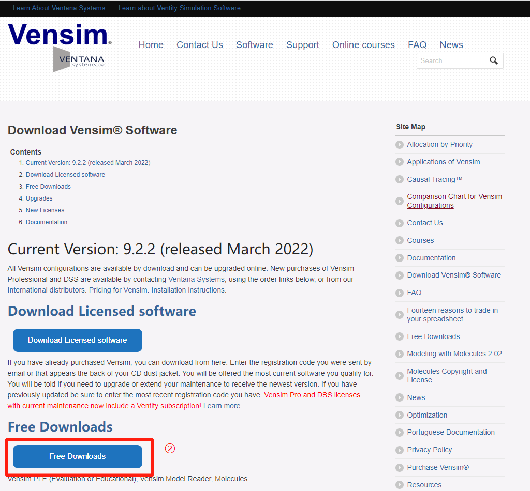Open the Software navigation menu
Image resolution: width=530 pixels, height=491 pixels.
pos(254,45)
